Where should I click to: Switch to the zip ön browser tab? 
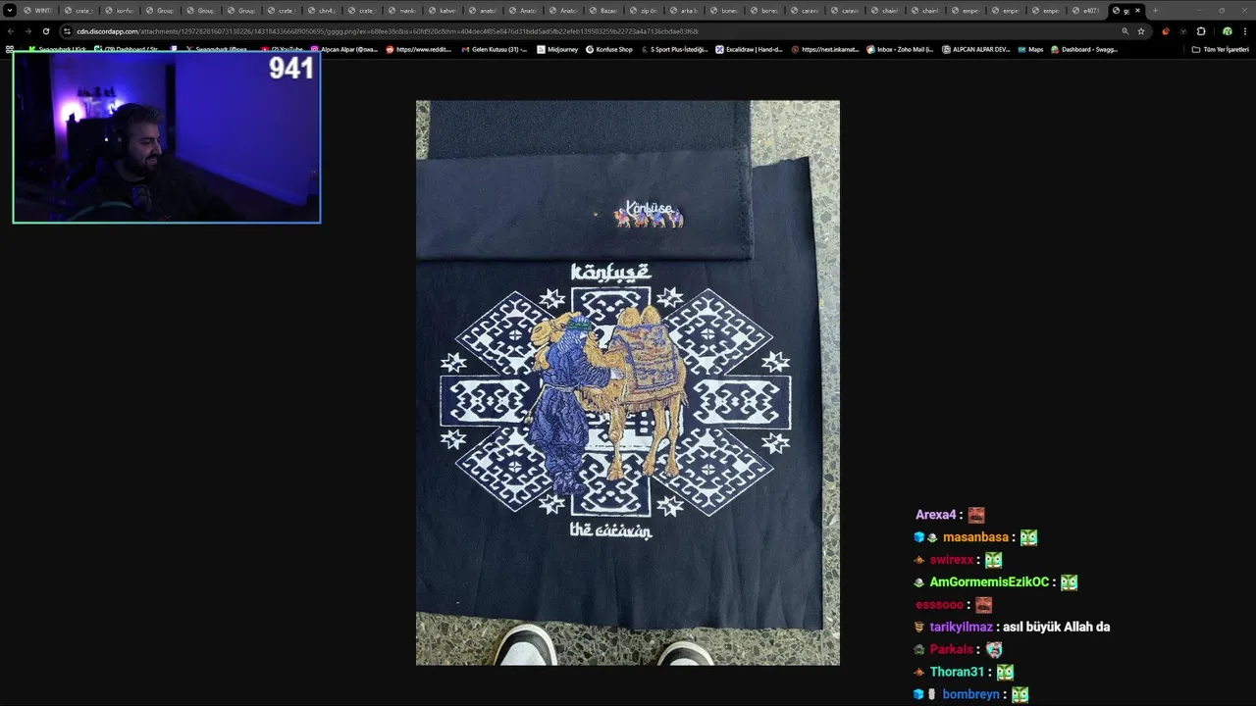(645, 11)
